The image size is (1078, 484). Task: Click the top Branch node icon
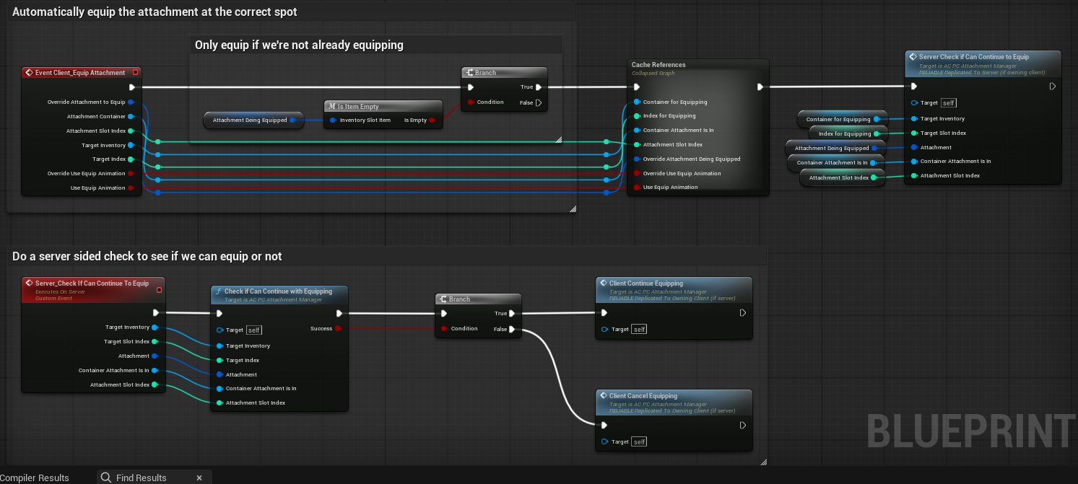pos(469,73)
